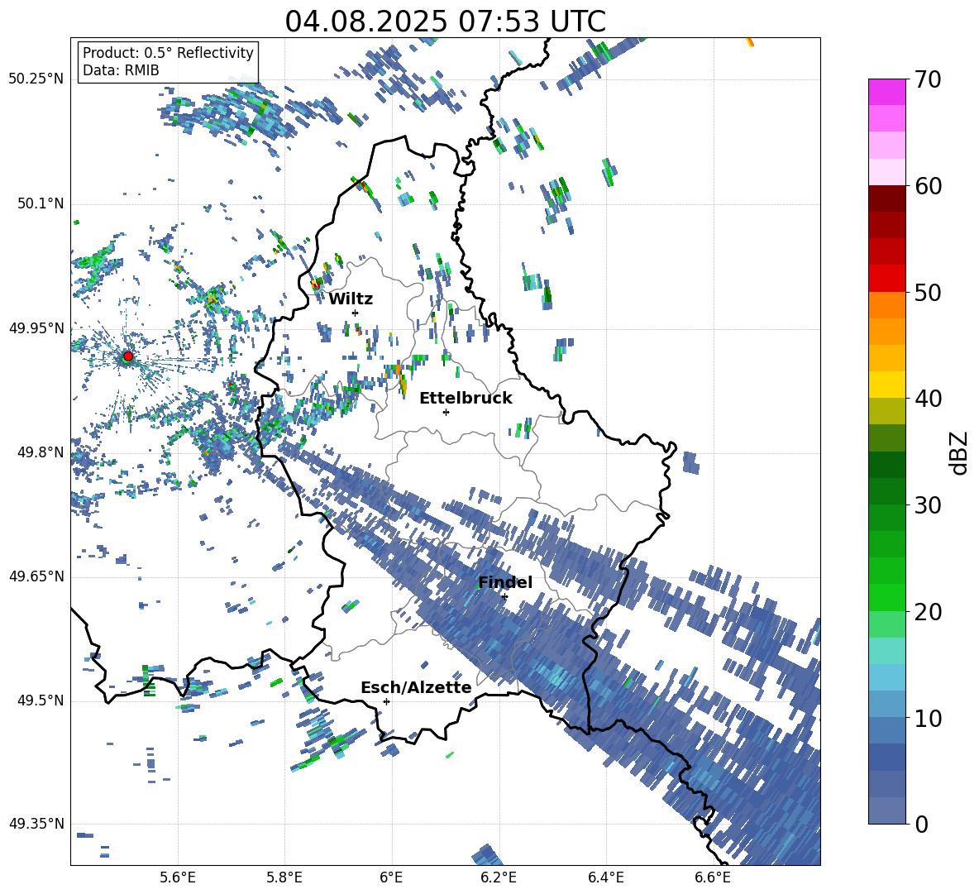This screenshot has width=979, height=894.
Task: Click the Data: RMIB text
Action: [x=121, y=70]
